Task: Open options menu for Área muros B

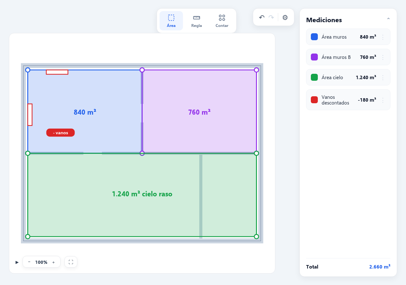Action: [x=383, y=57]
